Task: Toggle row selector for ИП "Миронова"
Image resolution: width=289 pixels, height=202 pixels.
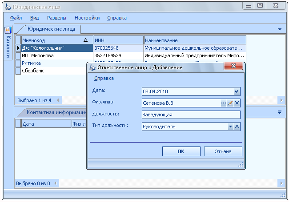Action: (18, 55)
